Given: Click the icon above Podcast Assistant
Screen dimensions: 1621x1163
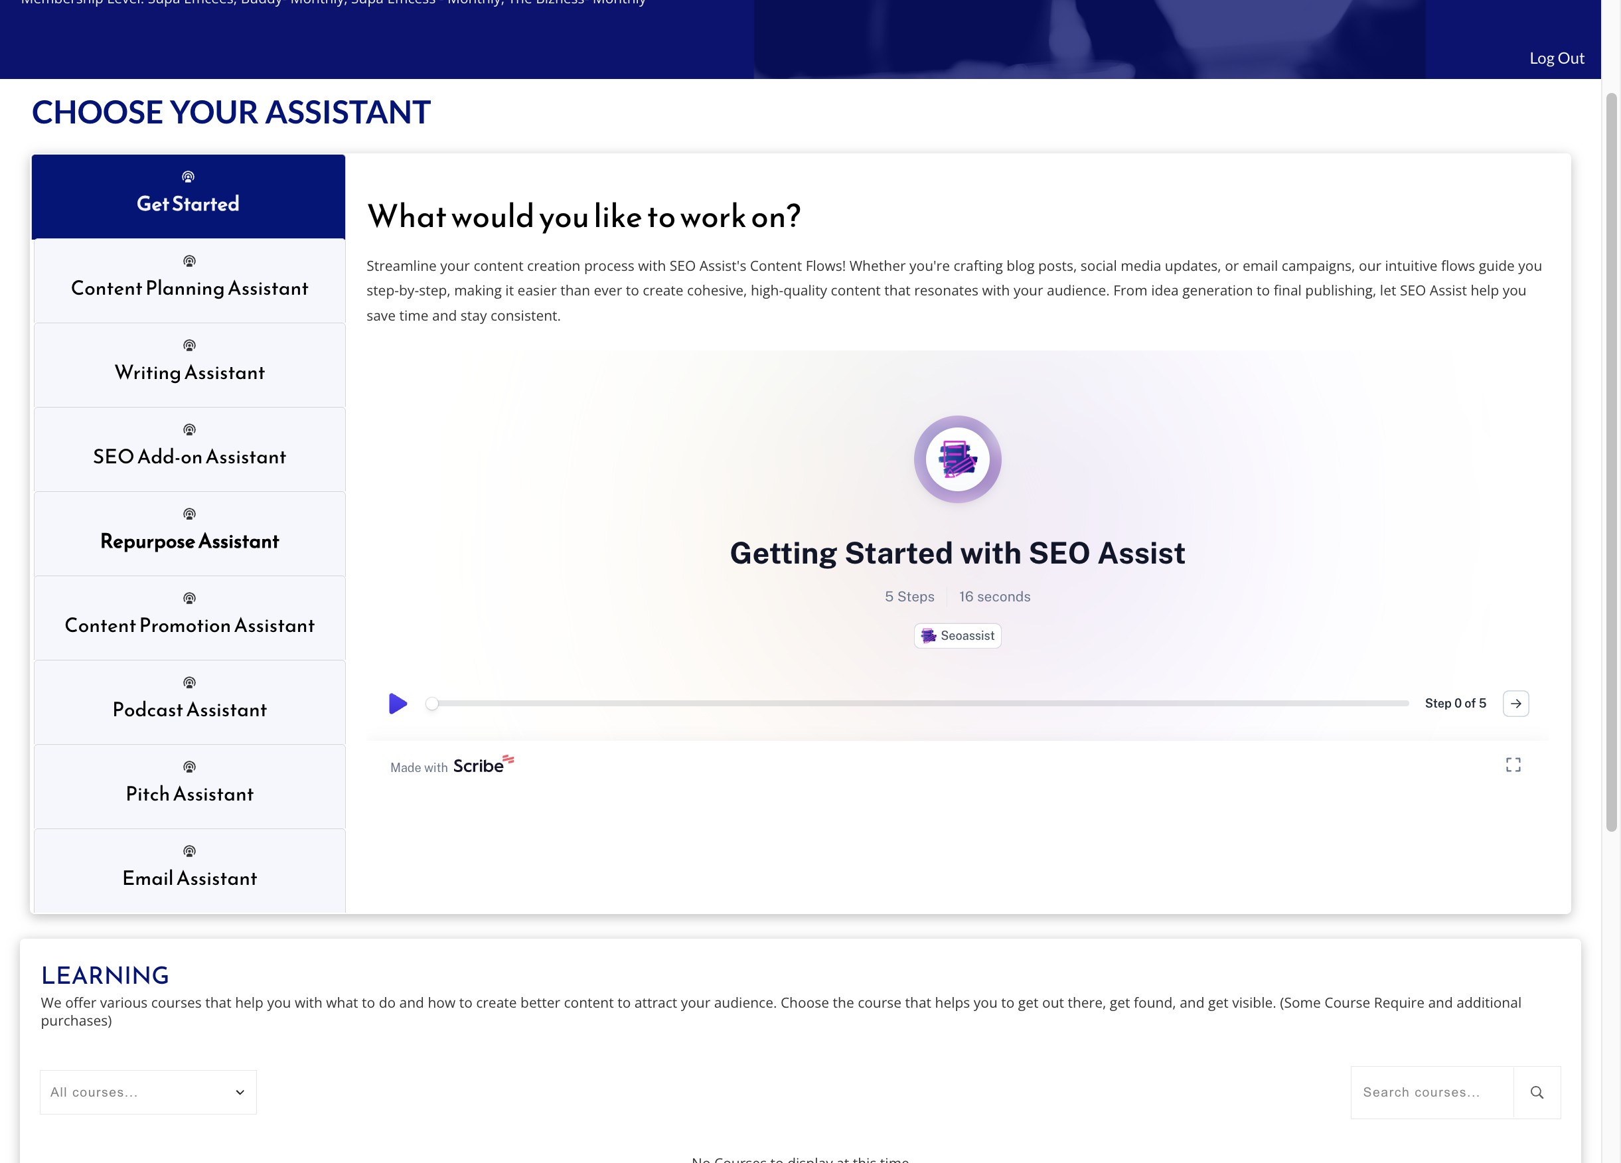Looking at the screenshot, I should (189, 682).
